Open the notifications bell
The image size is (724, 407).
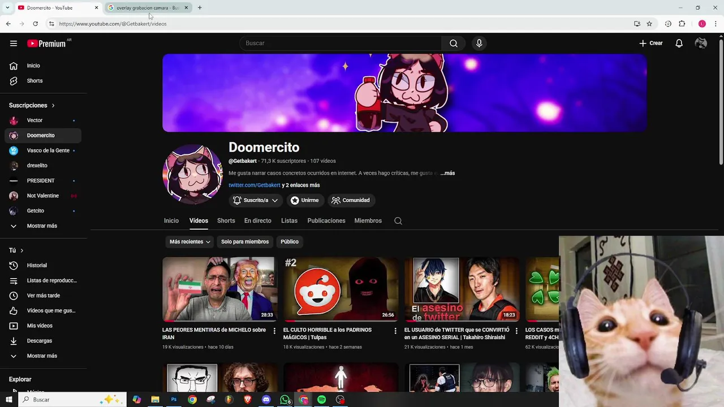coord(679,44)
